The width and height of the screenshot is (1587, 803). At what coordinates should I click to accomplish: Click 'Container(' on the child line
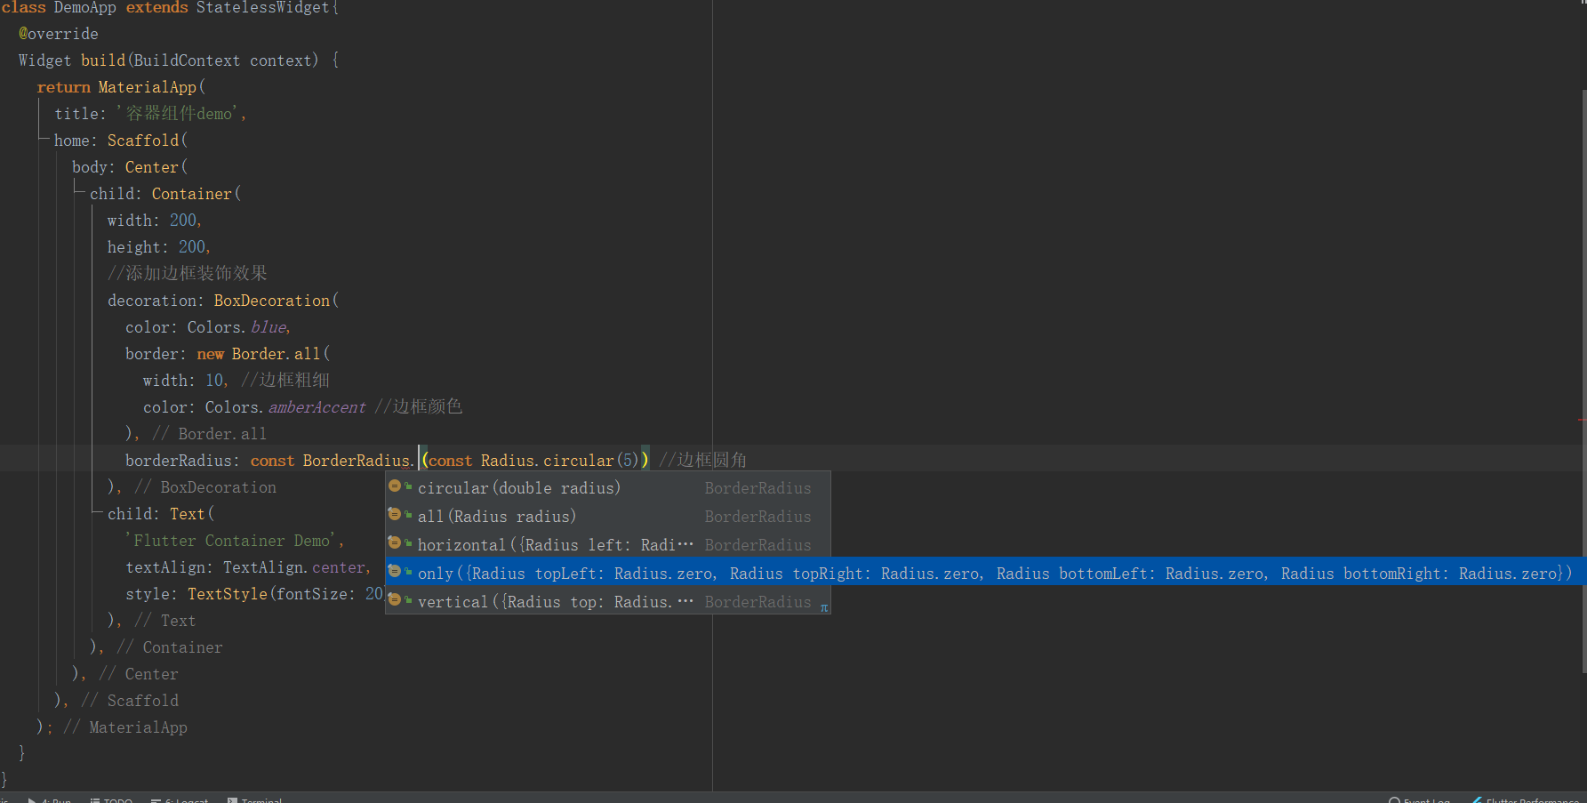tap(196, 194)
